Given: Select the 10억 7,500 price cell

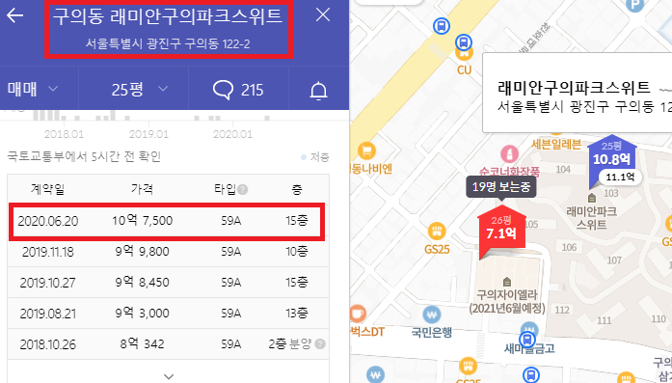Looking at the screenshot, I should click(x=143, y=221).
